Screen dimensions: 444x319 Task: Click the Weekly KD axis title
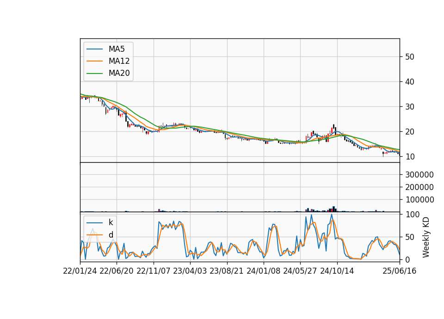[x=425, y=237]
